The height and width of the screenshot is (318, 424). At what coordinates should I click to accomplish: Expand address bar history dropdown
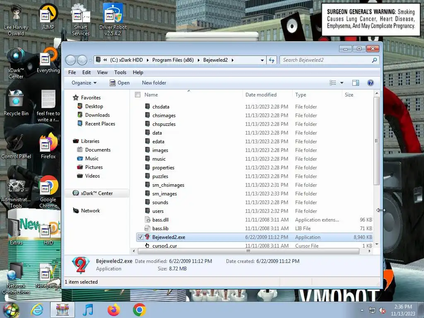pos(262,60)
